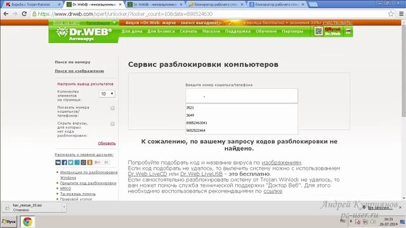Open Chrome from the taskbar
The width and height of the screenshot is (406, 228).
27,222
